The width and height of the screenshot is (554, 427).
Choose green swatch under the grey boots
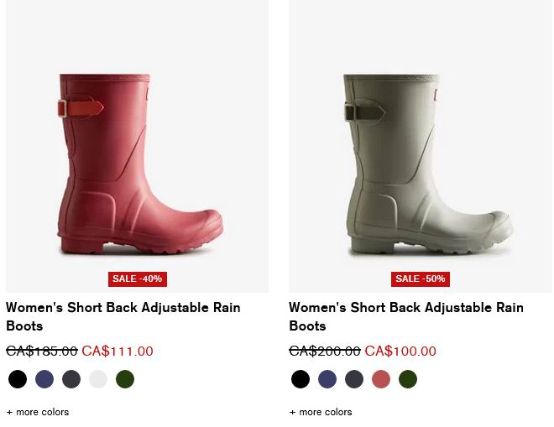tap(408, 379)
